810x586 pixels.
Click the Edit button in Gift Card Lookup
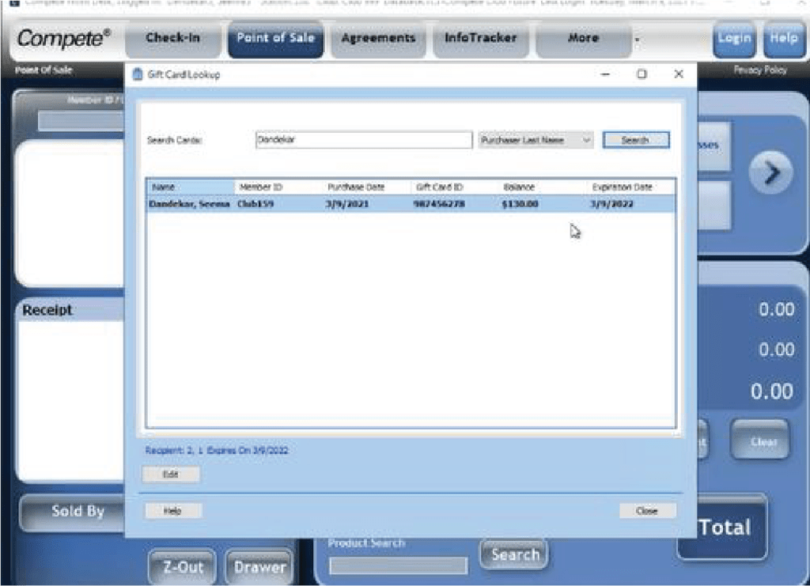coord(171,474)
